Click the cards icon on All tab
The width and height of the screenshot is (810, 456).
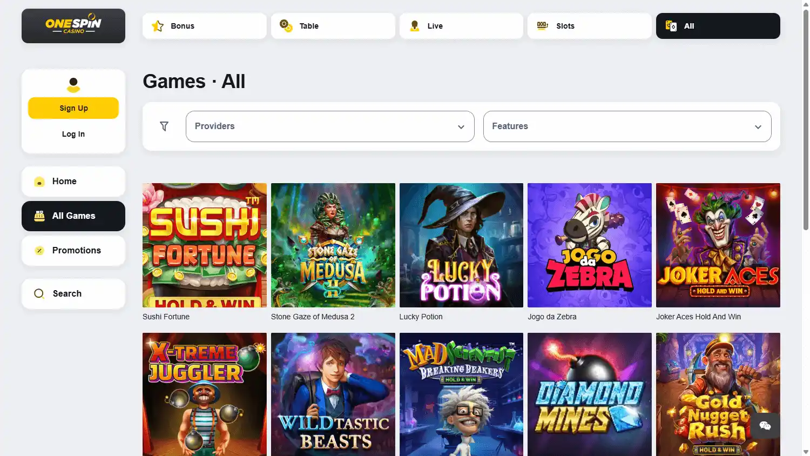pos(671,26)
